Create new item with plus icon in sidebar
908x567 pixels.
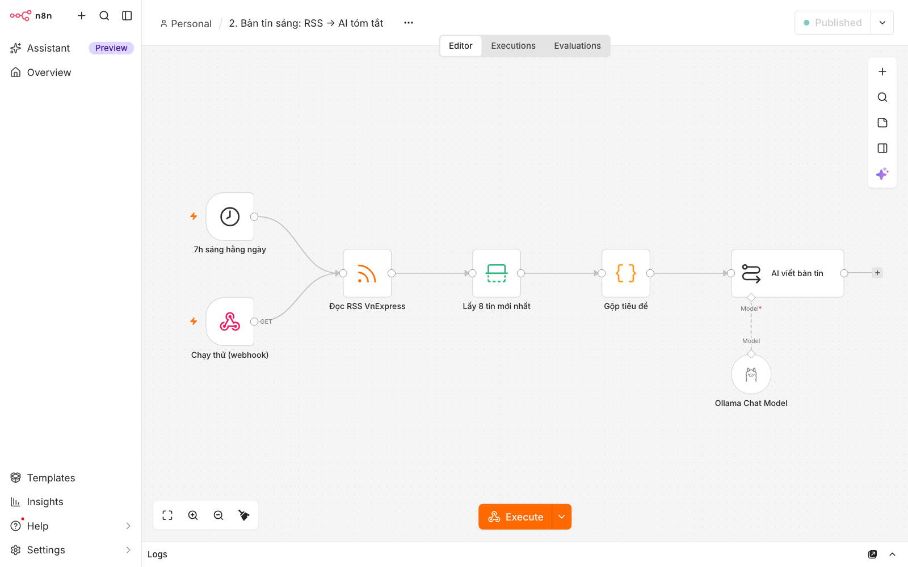(82, 16)
